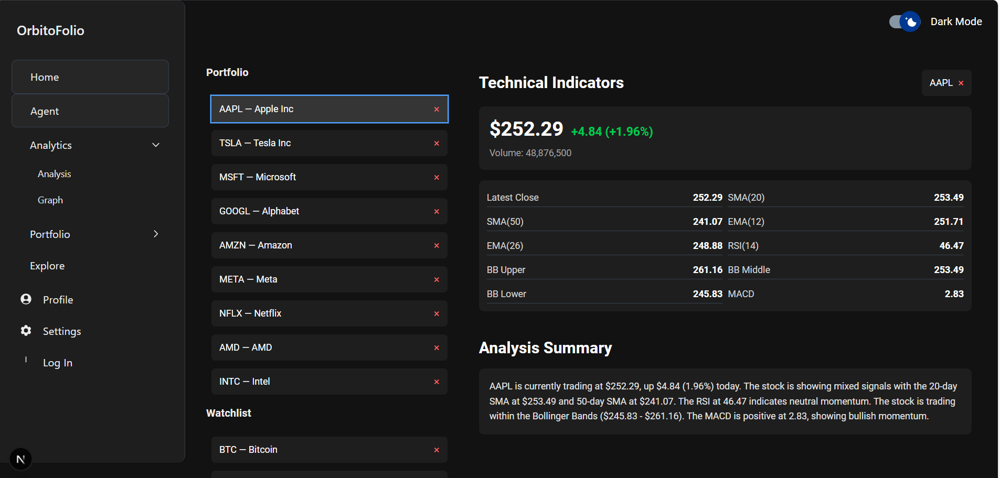Select BTC — Bitcoin in watchlist
This screenshot has width=1000, height=478.
click(329, 450)
